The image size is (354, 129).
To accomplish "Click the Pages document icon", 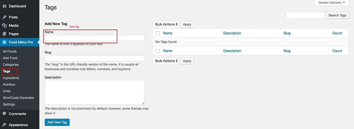I will pos(4,34).
